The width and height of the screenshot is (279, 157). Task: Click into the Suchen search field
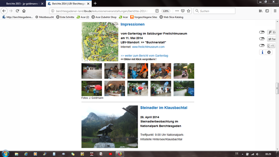coord(214,11)
